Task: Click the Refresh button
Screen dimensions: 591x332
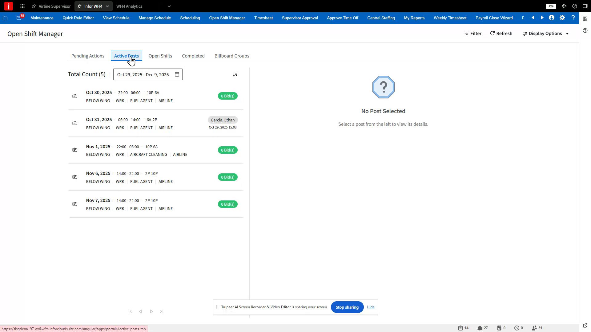Action: tap(501, 34)
